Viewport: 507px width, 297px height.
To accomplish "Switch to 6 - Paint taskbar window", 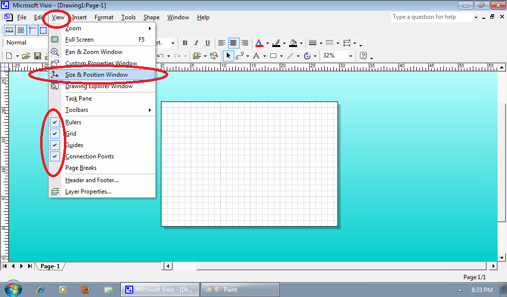I will [x=240, y=290].
